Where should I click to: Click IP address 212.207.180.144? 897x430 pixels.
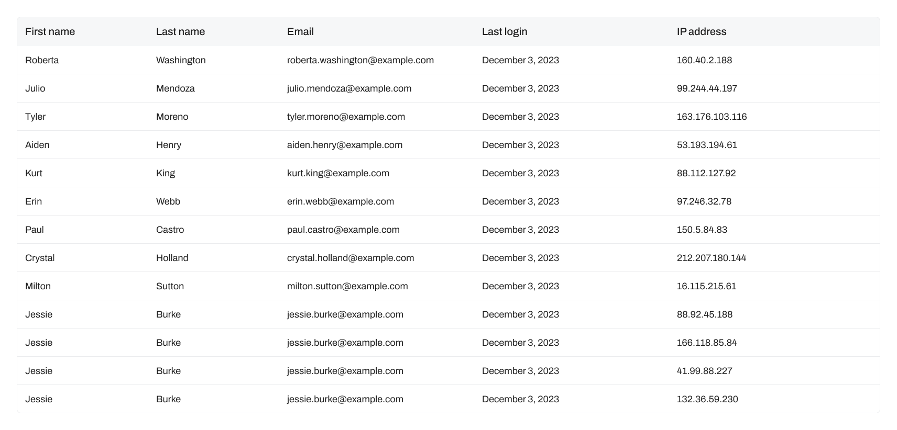pos(711,258)
